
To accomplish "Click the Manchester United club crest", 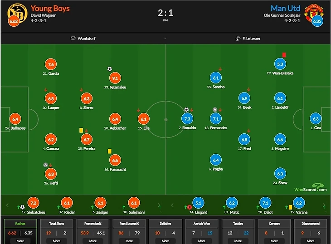I will pos(314,14).
